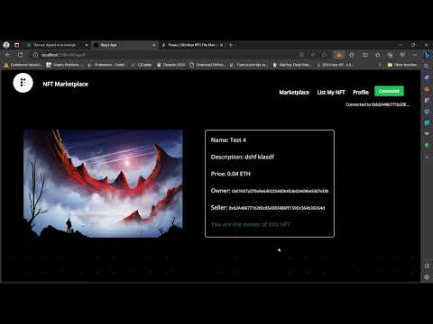433x324 pixels.
Task: Click the Edge sidebar green tree icon
Action: click(427, 146)
